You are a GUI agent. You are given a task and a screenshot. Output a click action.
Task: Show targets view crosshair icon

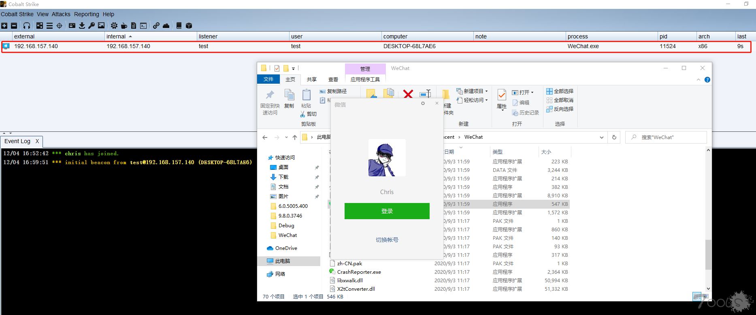click(59, 25)
